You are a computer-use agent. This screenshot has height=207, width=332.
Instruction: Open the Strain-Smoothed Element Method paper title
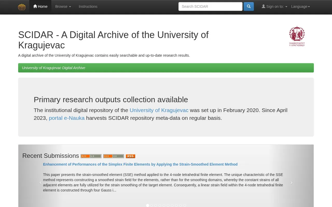coord(140,164)
